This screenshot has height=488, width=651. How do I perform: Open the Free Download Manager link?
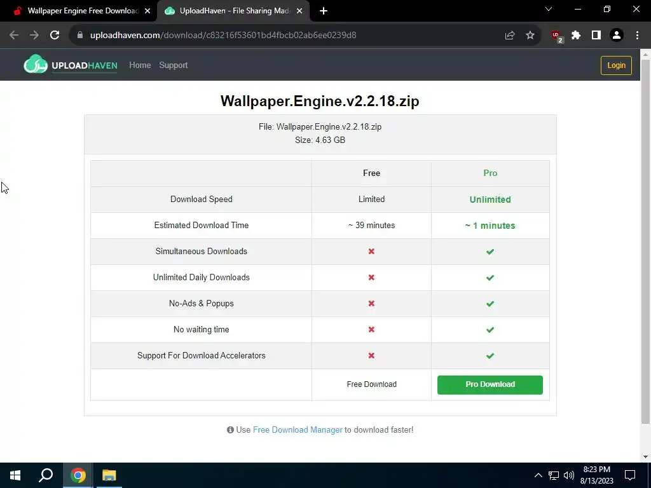(x=298, y=430)
